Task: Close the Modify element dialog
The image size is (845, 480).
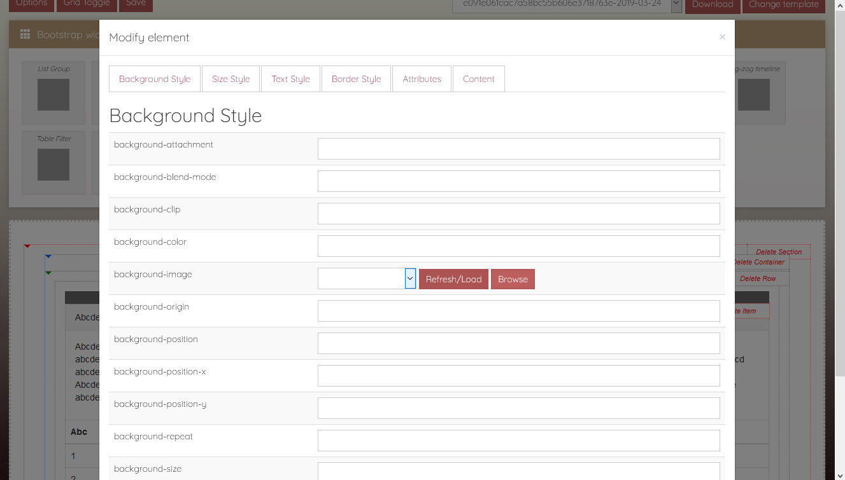Action: 722,37
